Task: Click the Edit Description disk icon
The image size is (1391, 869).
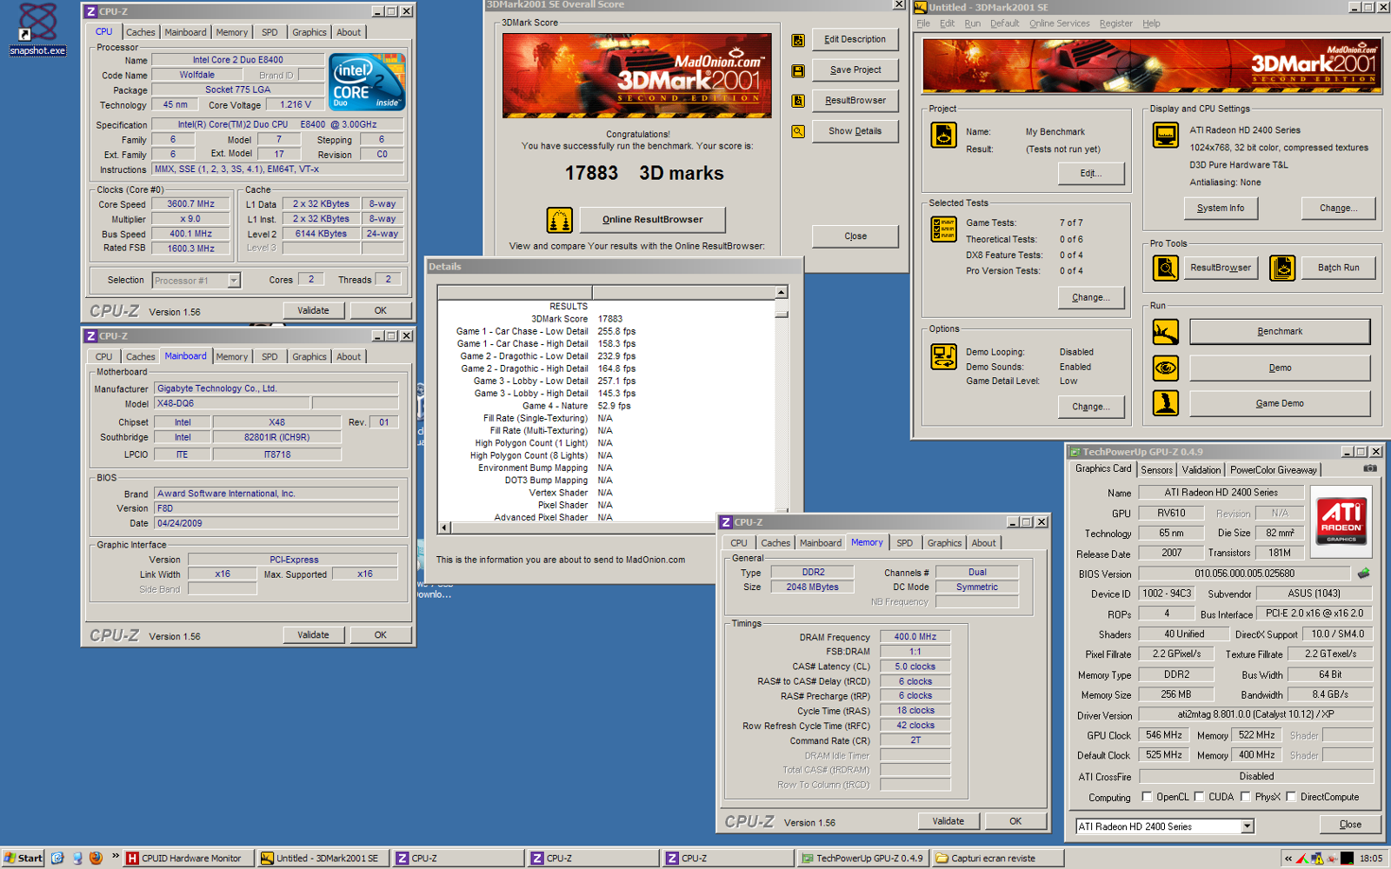Action: coord(798,40)
